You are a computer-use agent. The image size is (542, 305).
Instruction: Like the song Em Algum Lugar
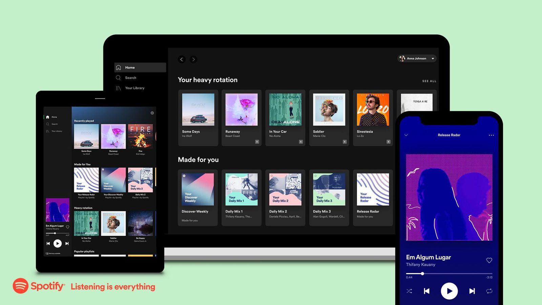[489, 260]
